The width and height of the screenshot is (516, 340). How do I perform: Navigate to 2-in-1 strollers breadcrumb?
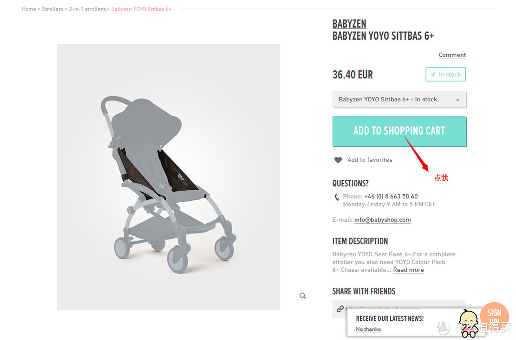coord(87,9)
